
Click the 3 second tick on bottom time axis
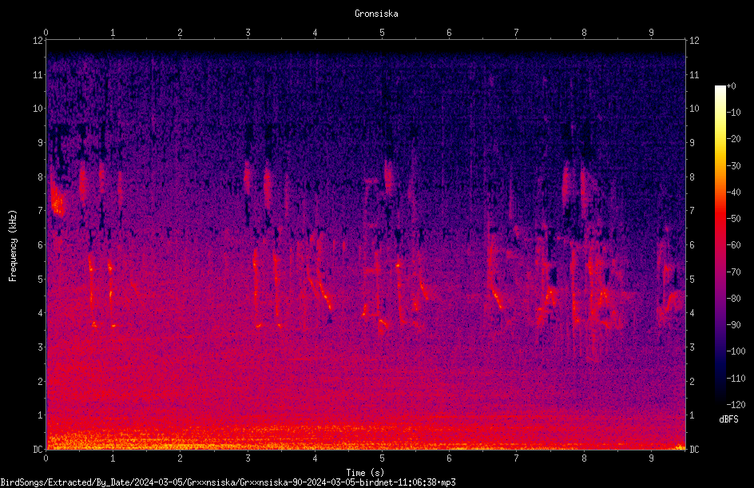(x=248, y=458)
